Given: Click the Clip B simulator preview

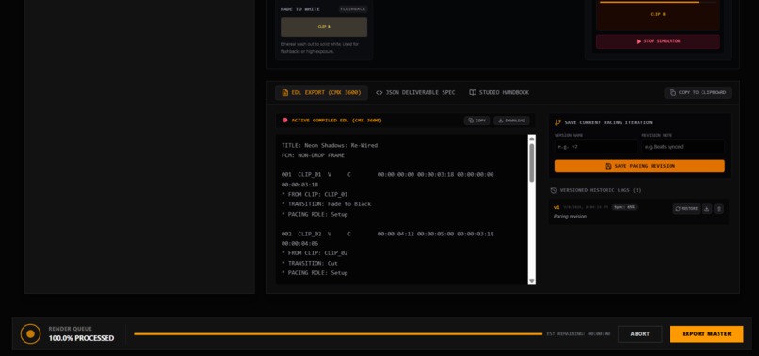Looking at the screenshot, I should 658,16.
